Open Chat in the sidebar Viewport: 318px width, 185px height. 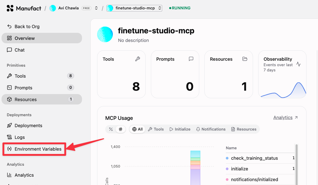pyautogui.click(x=42, y=50)
